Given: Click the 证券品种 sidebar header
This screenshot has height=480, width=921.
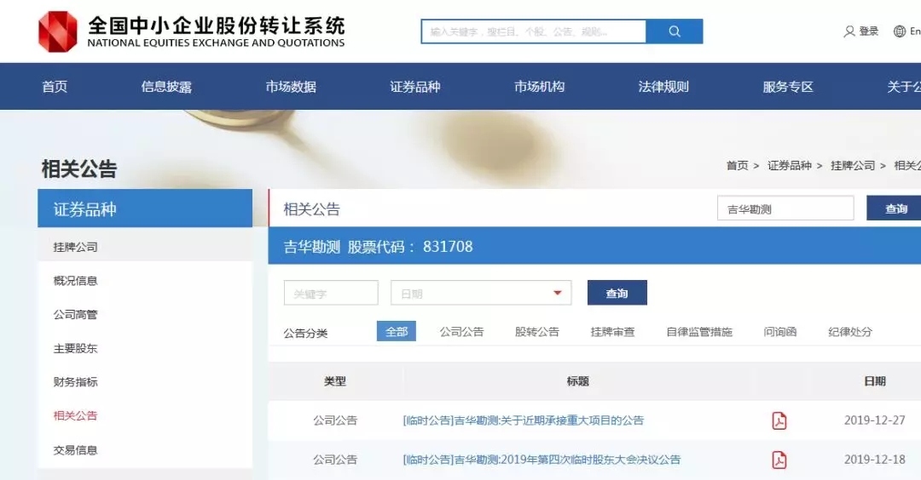Looking at the screenshot, I should 145,208.
